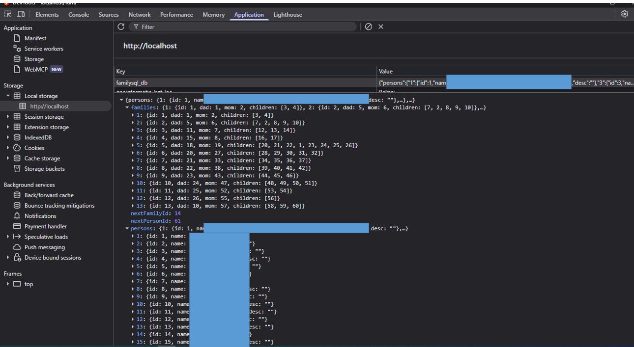Expand Extension storage node
Screen dimensions: 634x347
point(8,127)
